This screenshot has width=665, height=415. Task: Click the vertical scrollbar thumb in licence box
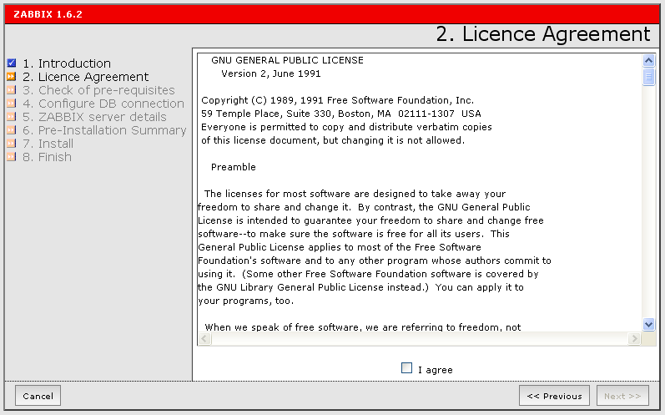pos(648,77)
